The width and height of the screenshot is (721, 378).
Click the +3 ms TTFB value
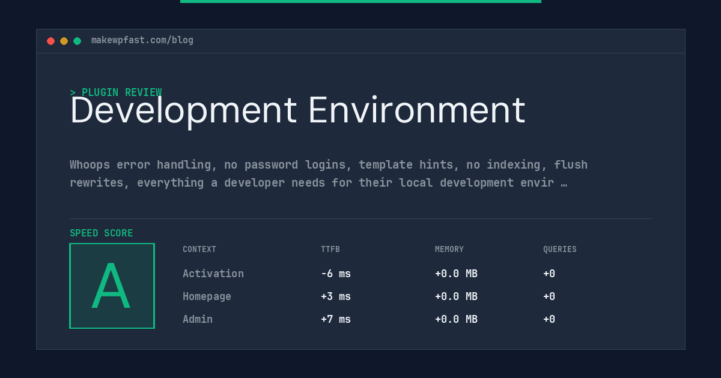pyautogui.click(x=336, y=296)
